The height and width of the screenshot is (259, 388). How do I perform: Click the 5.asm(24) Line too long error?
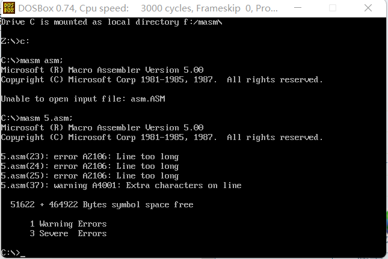point(90,166)
